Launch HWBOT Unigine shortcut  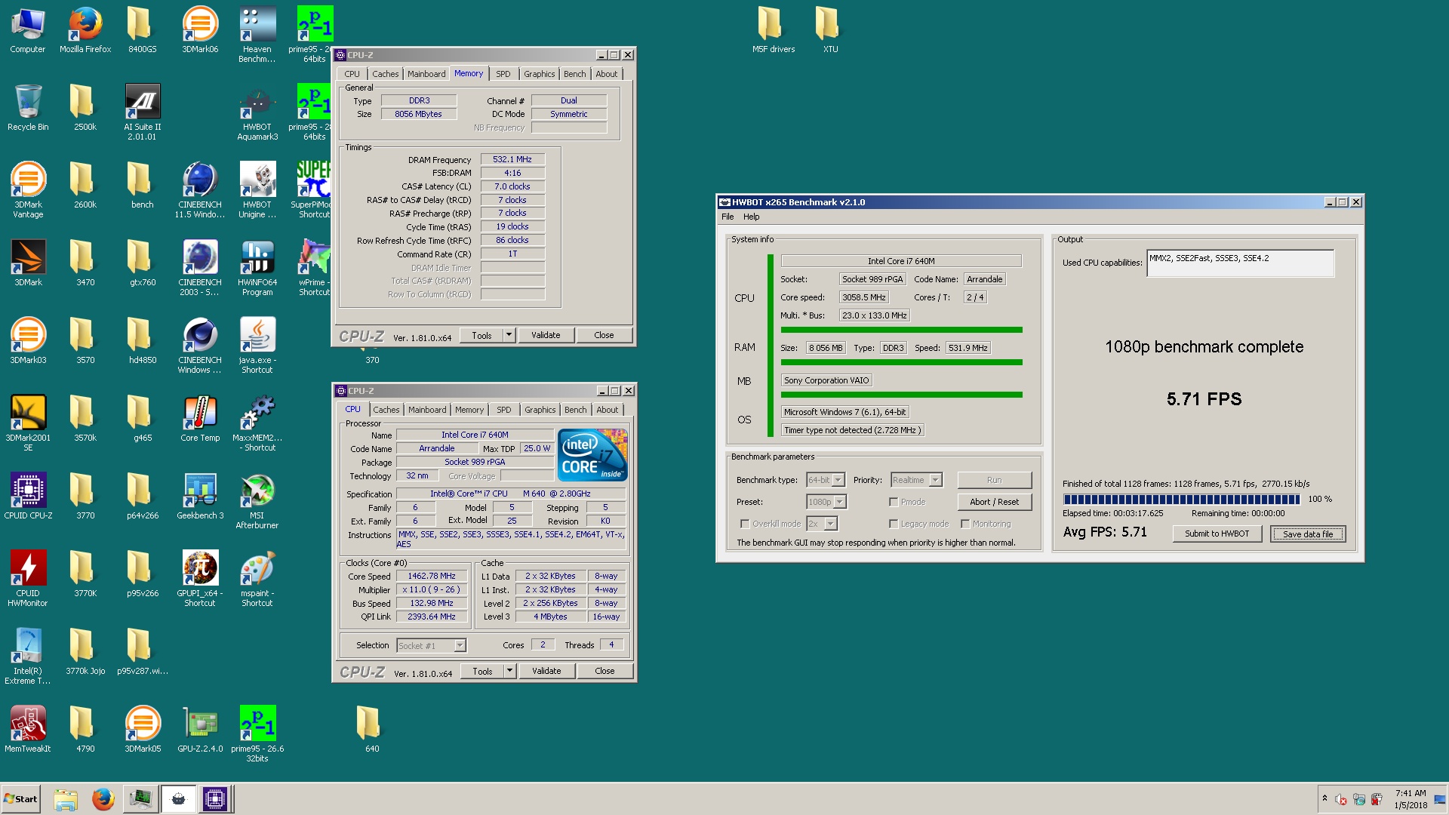(257, 190)
